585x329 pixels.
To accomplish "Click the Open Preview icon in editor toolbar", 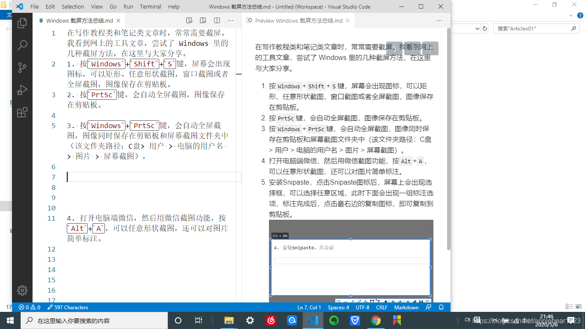I will [x=190, y=20].
